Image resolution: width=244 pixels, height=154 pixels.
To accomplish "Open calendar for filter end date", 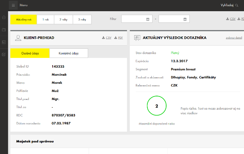I will pos(185,19).
